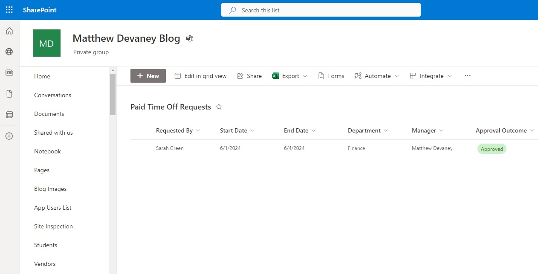The width and height of the screenshot is (538, 274).
Task: Open more commands ellipsis
Action: (x=468, y=76)
